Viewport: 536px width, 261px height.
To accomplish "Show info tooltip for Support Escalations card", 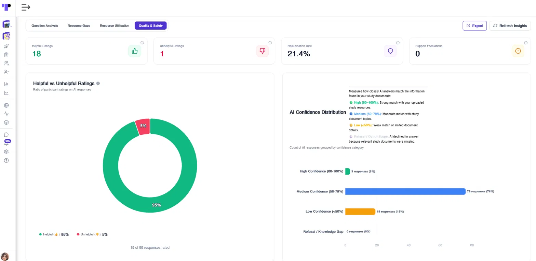I will click(526, 43).
